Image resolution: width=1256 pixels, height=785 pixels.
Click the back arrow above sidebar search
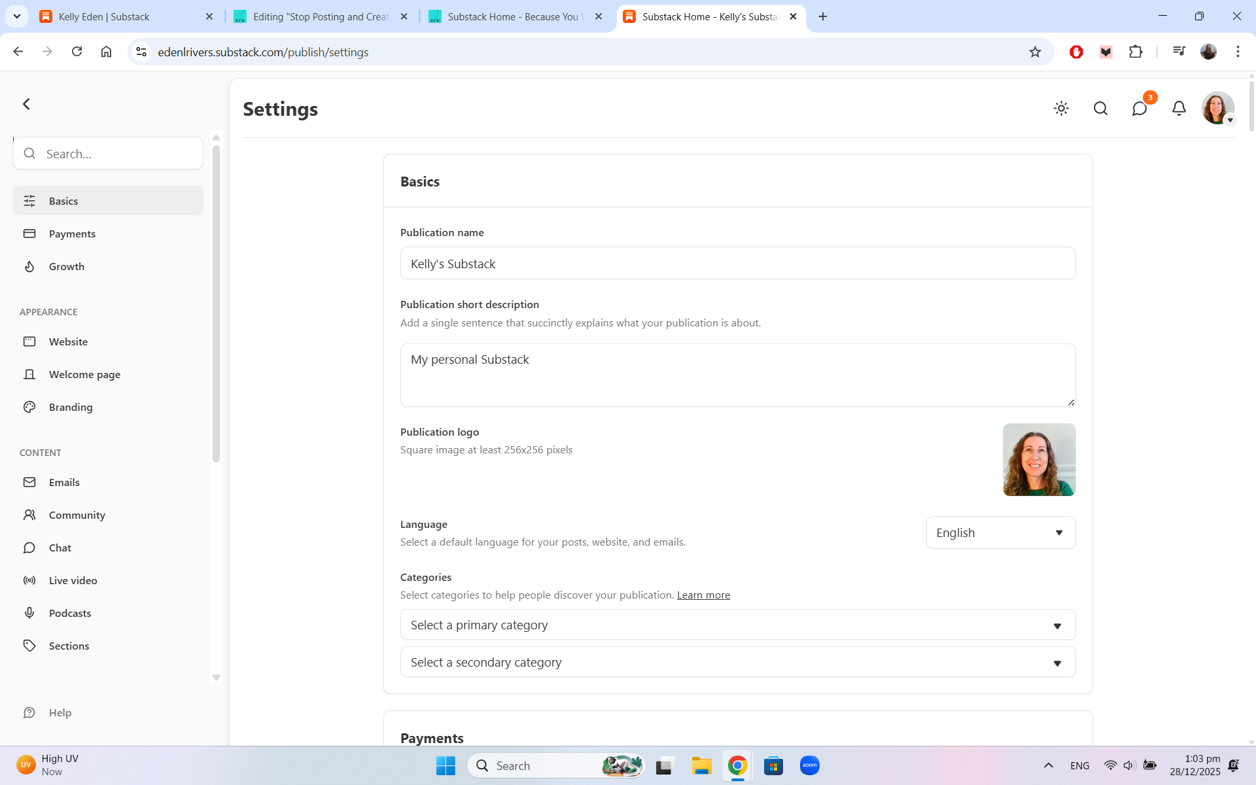[27, 104]
